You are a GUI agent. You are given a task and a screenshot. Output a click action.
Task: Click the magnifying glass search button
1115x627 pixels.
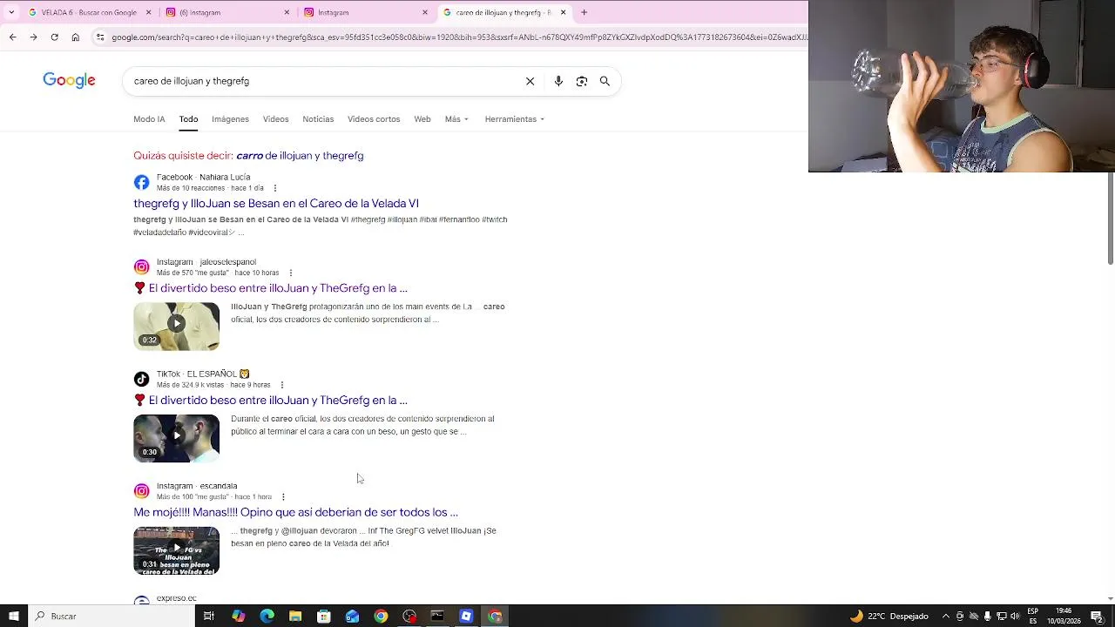tap(605, 81)
